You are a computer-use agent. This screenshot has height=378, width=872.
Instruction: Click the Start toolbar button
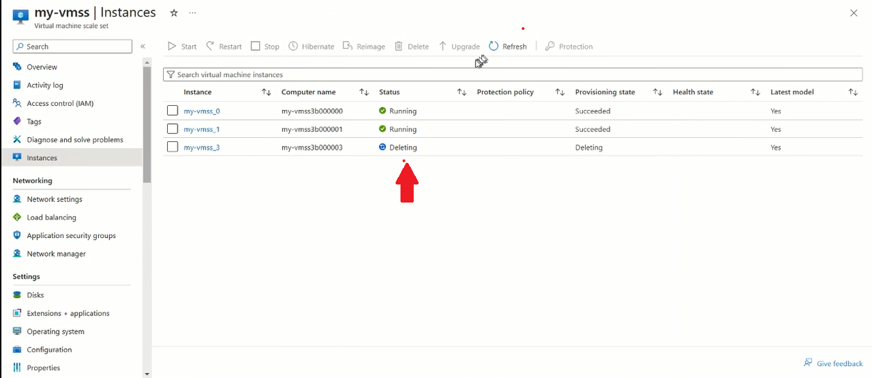coord(182,47)
